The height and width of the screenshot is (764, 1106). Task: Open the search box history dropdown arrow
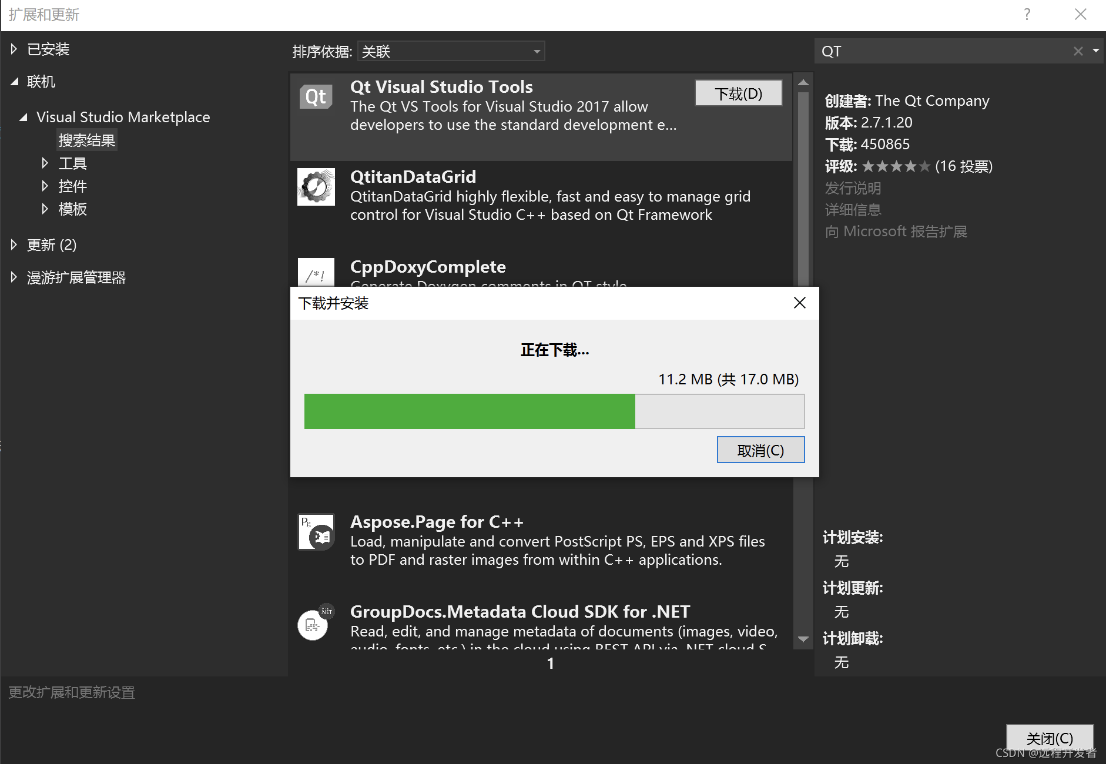pyautogui.click(x=1096, y=51)
